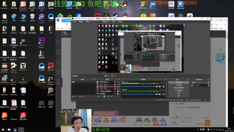Toggle lock on 视频采集设备 source
234x132 pixels.
click(x=118, y=82)
